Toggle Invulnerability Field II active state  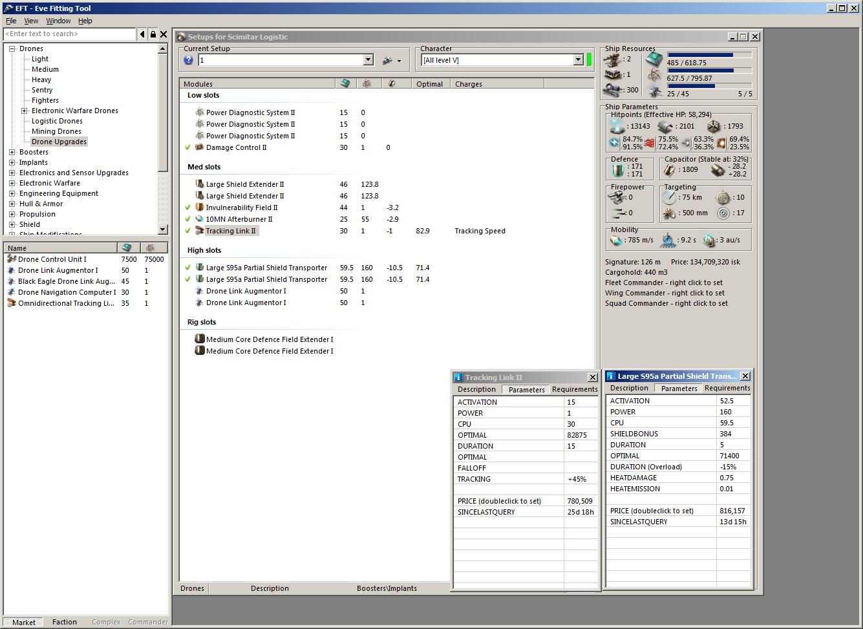point(188,208)
